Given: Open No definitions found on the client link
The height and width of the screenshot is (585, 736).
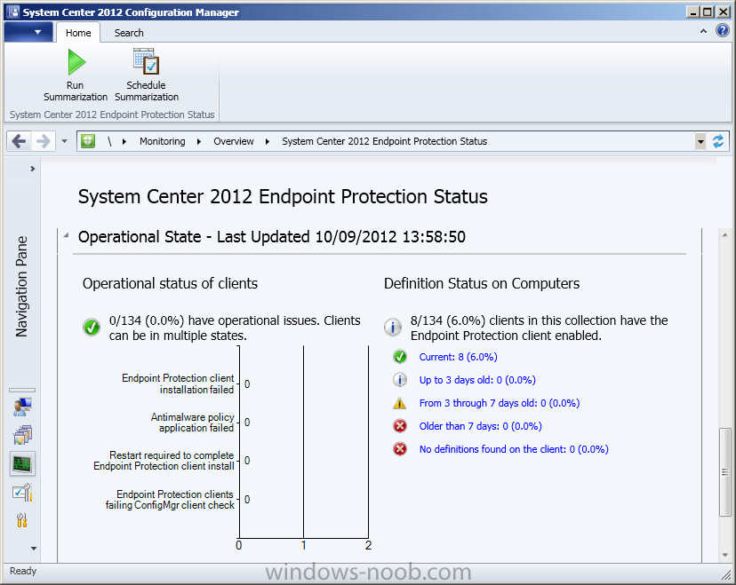Looking at the screenshot, I should click(514, 449).
